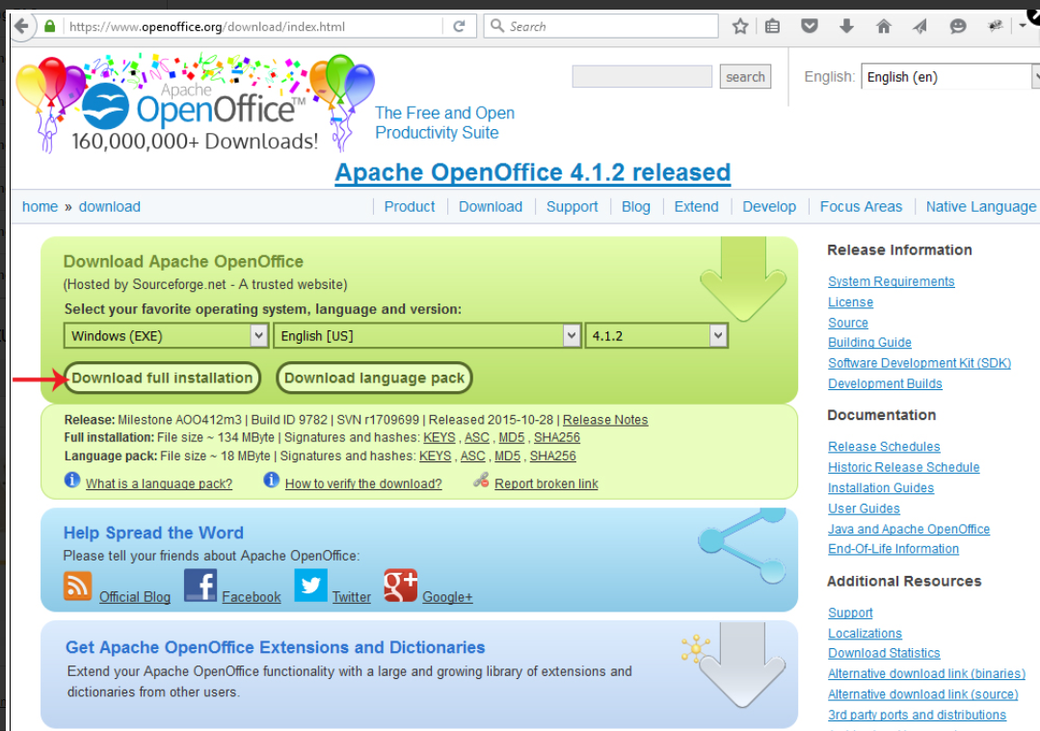Open the Extend navigation menu item

pyautogui.click(x=696, y=207)
